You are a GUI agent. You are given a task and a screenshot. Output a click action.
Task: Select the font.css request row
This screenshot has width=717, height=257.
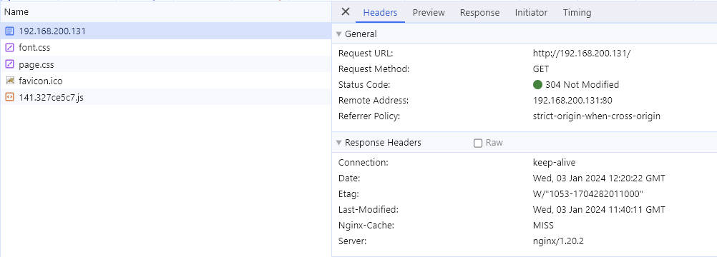pyautogui.click(x=166, y=48)
